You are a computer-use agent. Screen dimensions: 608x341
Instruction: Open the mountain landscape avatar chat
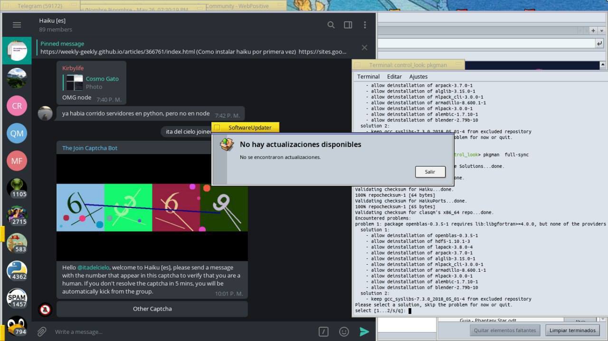(17, 78)
